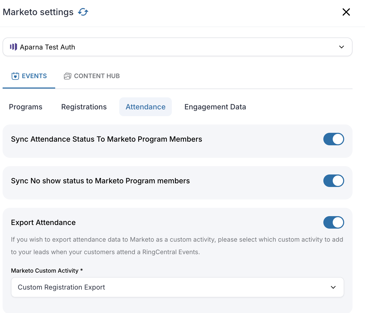Switch to the EVENTS tab
Viewport: 365px width, 313px height.
pos(29,76)
